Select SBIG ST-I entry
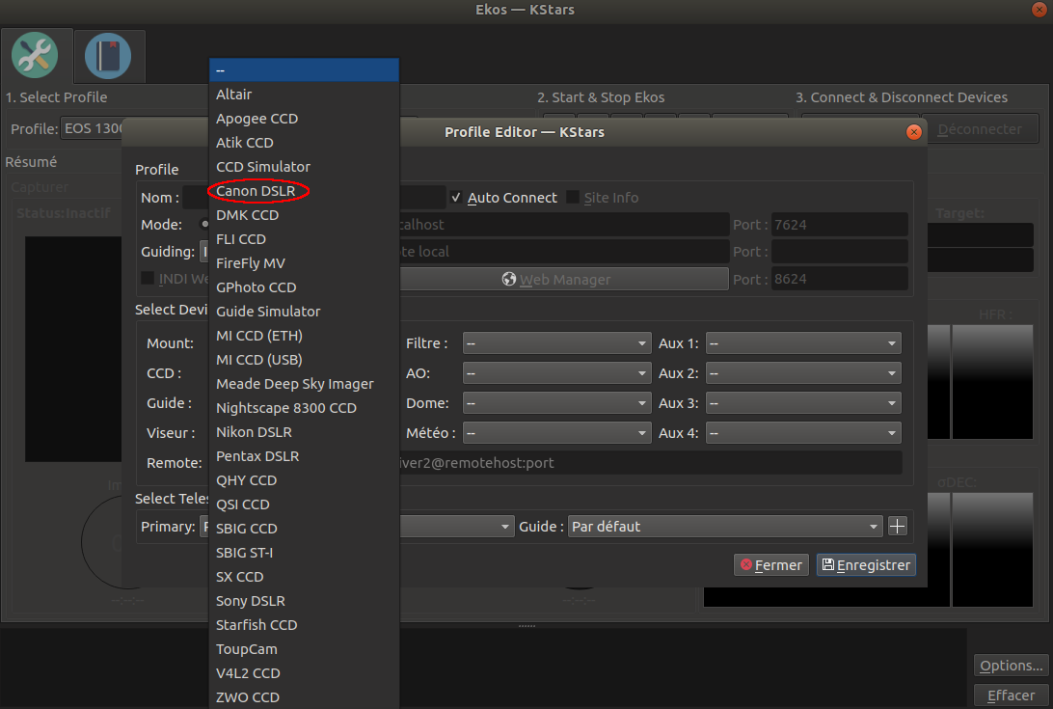This screenshot has width=1053, height=709. pyautogui.click(x=304, y=553)
